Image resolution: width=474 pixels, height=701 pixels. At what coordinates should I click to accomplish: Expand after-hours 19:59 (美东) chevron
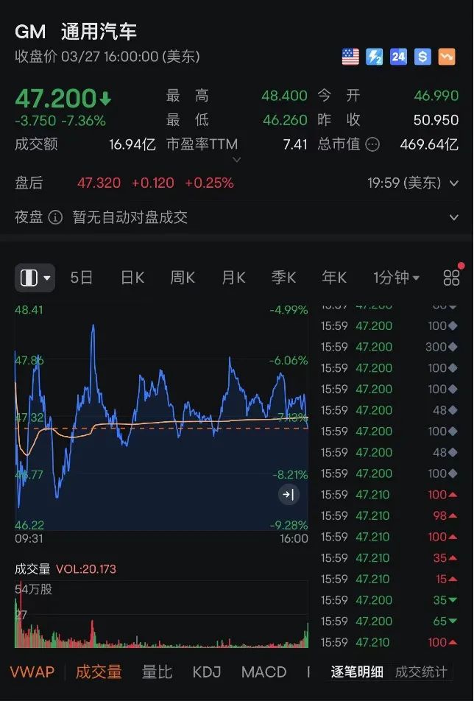point(454,183)
